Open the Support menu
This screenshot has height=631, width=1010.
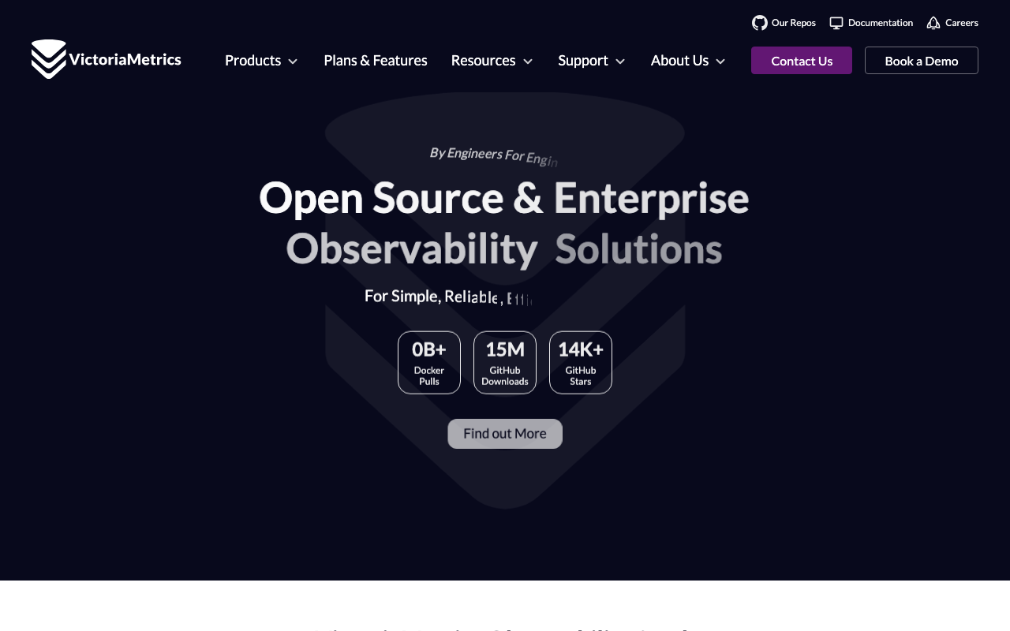(592, 61)
